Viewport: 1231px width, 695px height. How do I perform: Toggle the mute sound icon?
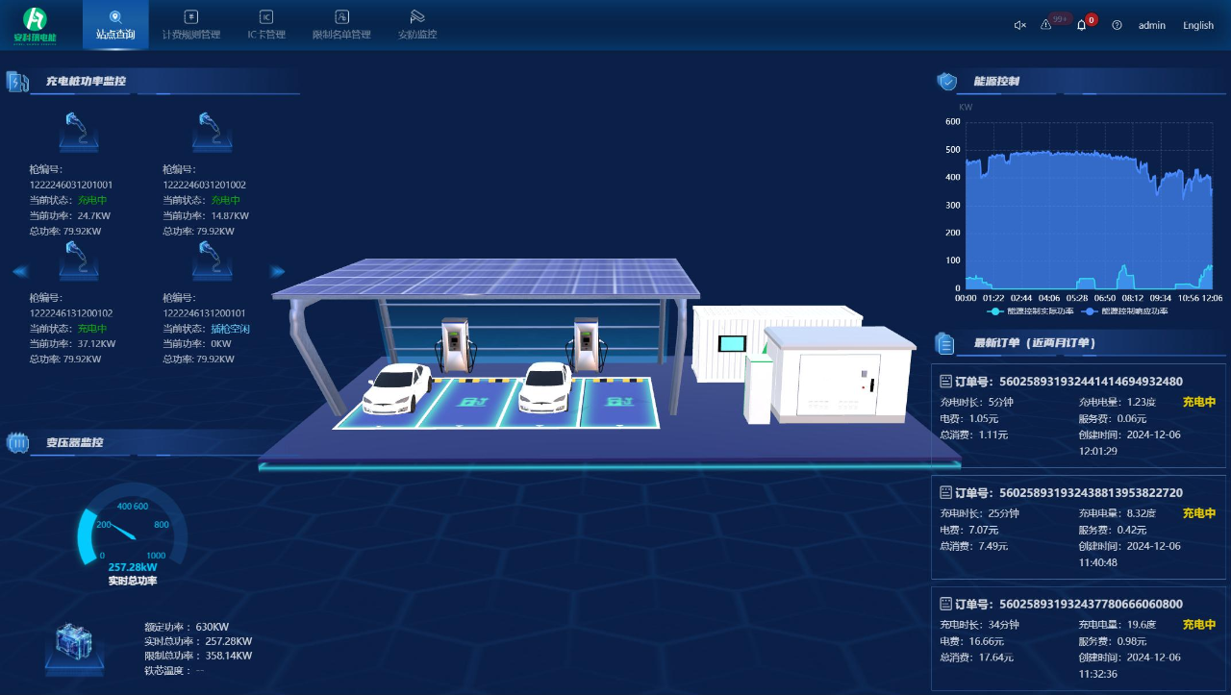[1020, 25]
